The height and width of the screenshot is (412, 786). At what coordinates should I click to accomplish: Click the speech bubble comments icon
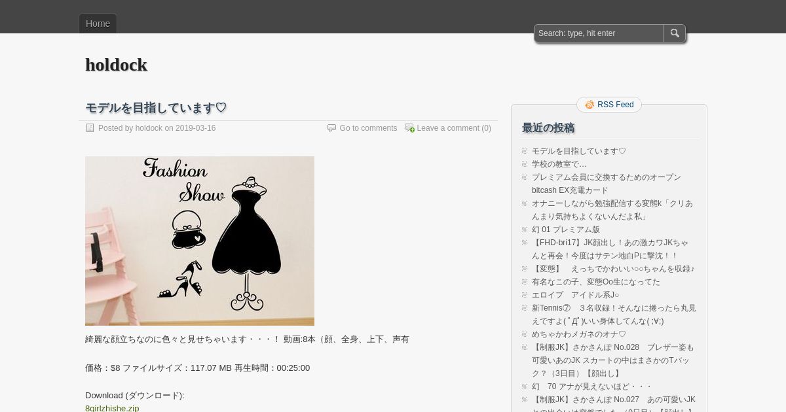331,128
